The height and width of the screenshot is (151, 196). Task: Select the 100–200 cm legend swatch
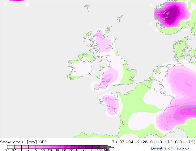coord(82,147)
